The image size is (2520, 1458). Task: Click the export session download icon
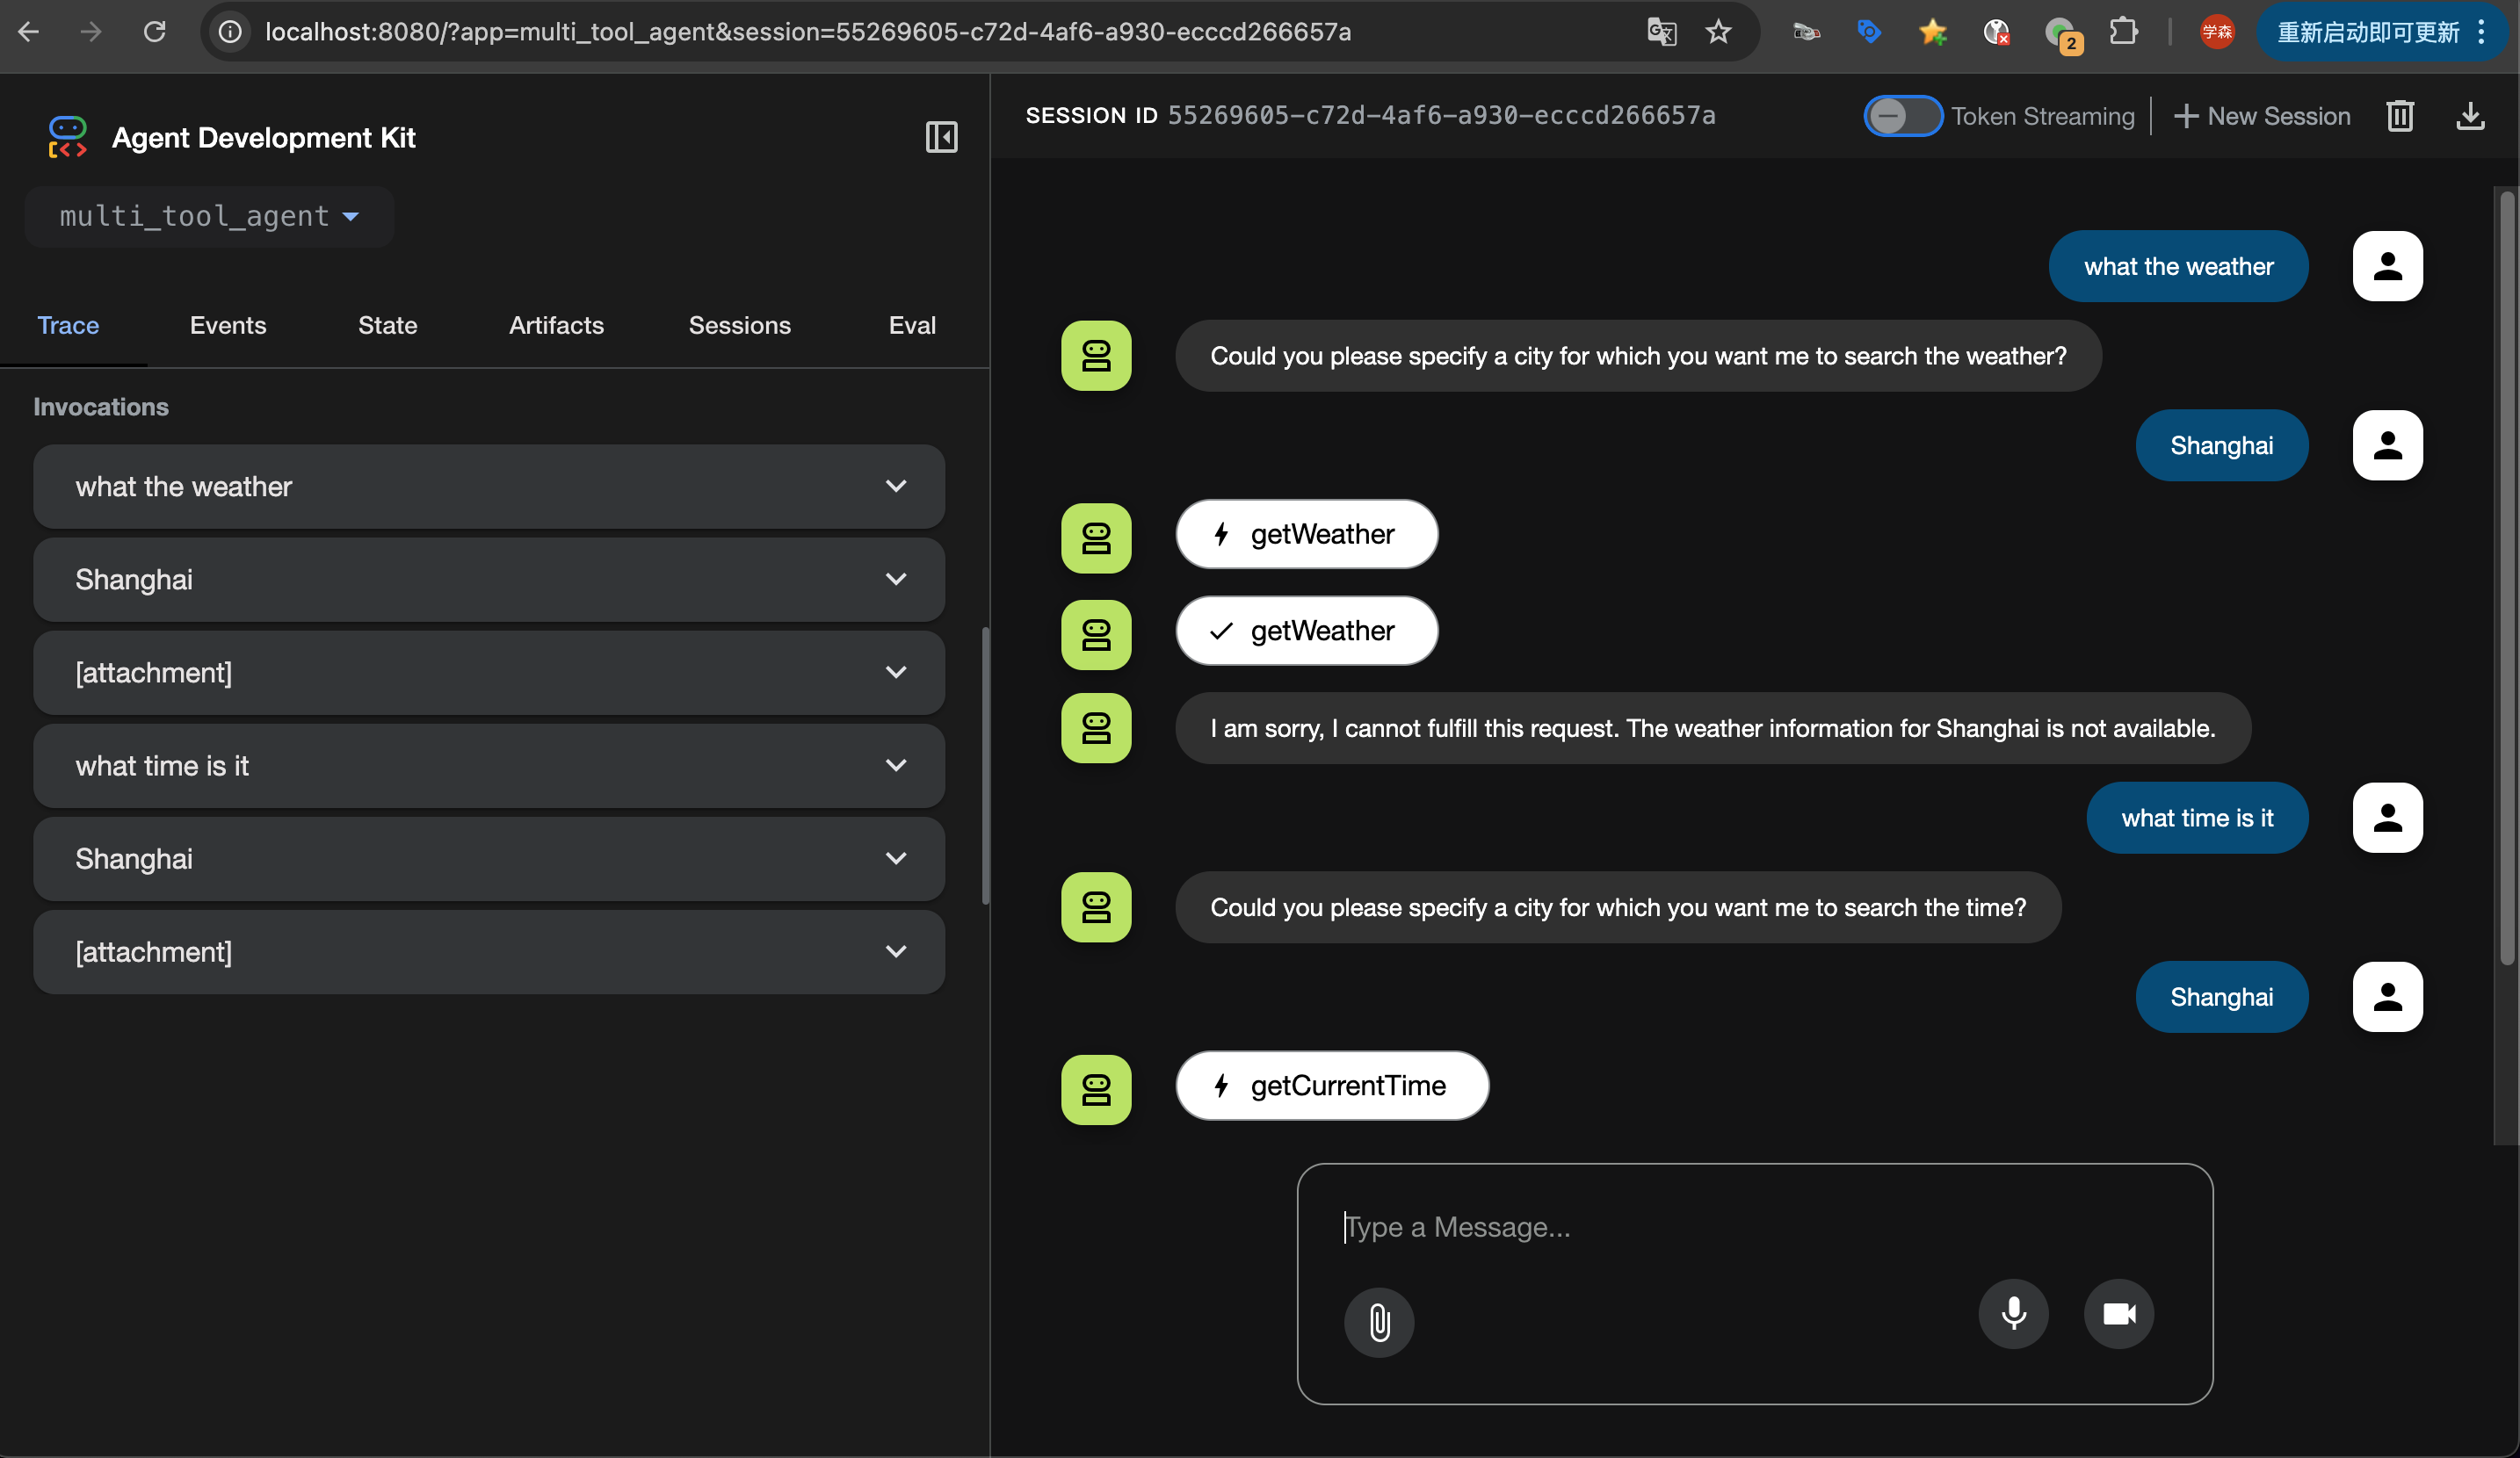coord(2469,116)
